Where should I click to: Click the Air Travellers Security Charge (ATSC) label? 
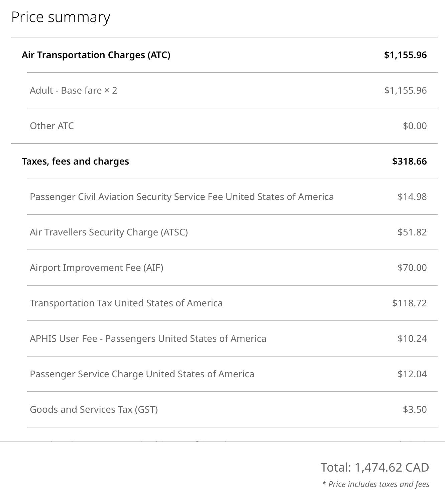[x=109, y=232]
